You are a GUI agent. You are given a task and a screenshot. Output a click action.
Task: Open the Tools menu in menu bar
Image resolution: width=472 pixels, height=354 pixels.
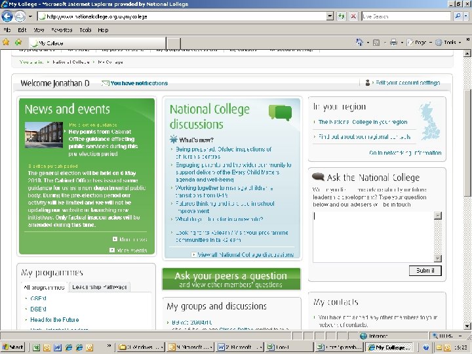(85, 29)
